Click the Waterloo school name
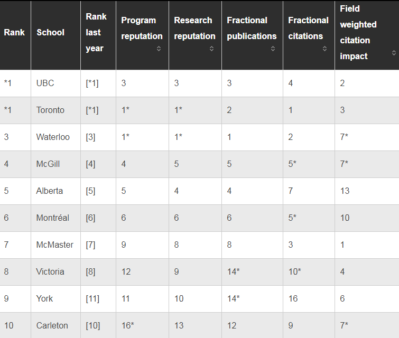 tap(53, 137)
